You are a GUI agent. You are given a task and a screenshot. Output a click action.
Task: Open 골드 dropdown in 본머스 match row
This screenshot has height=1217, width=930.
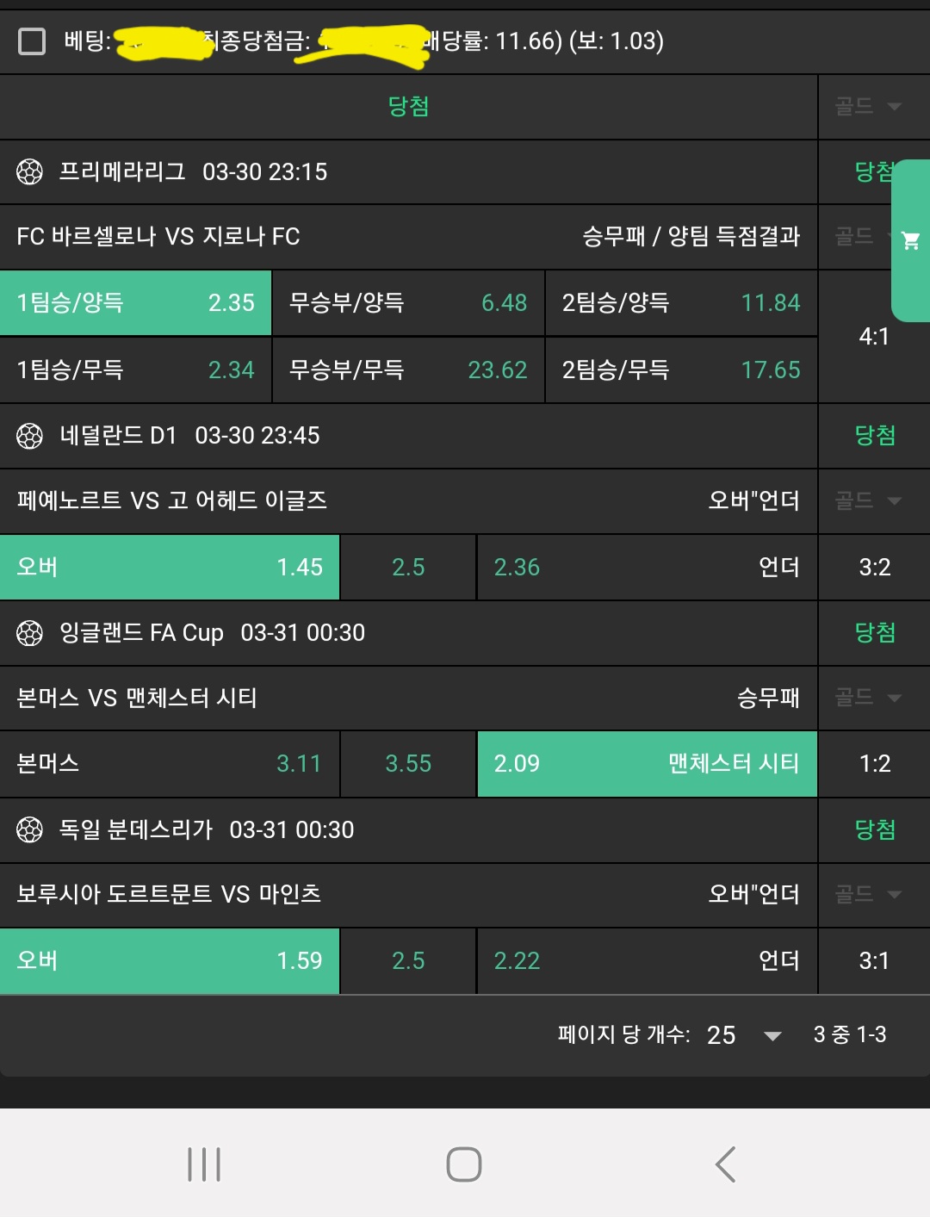pyautogui.click(x=868, y=697)
